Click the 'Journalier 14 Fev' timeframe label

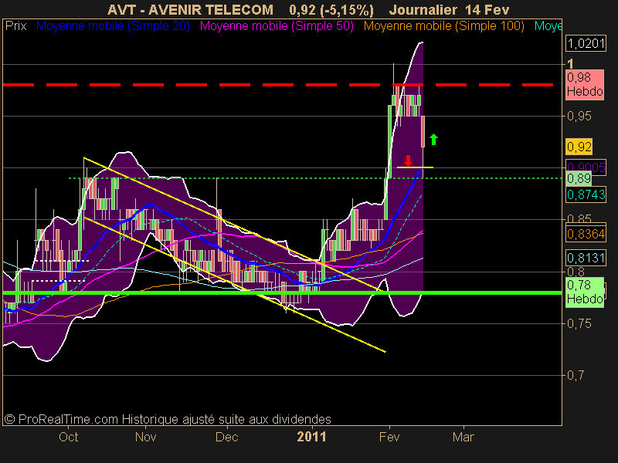(449, 9)
